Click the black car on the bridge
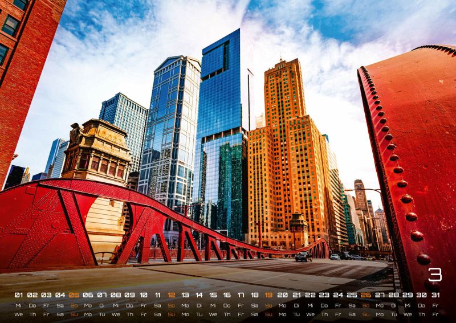The image size is (456, 323). [x=302, y=257]
